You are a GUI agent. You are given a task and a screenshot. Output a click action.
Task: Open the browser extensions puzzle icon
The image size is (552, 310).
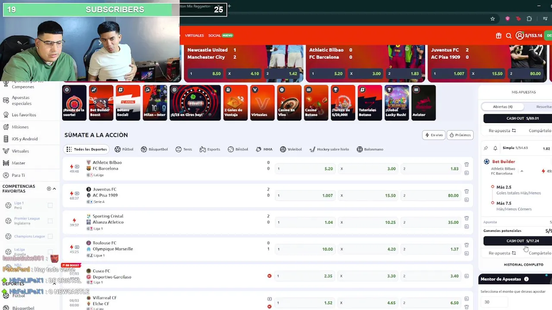(529, 19)
